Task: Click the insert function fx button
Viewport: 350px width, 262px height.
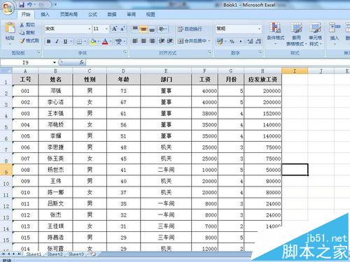Action: [x=82, y=62]
